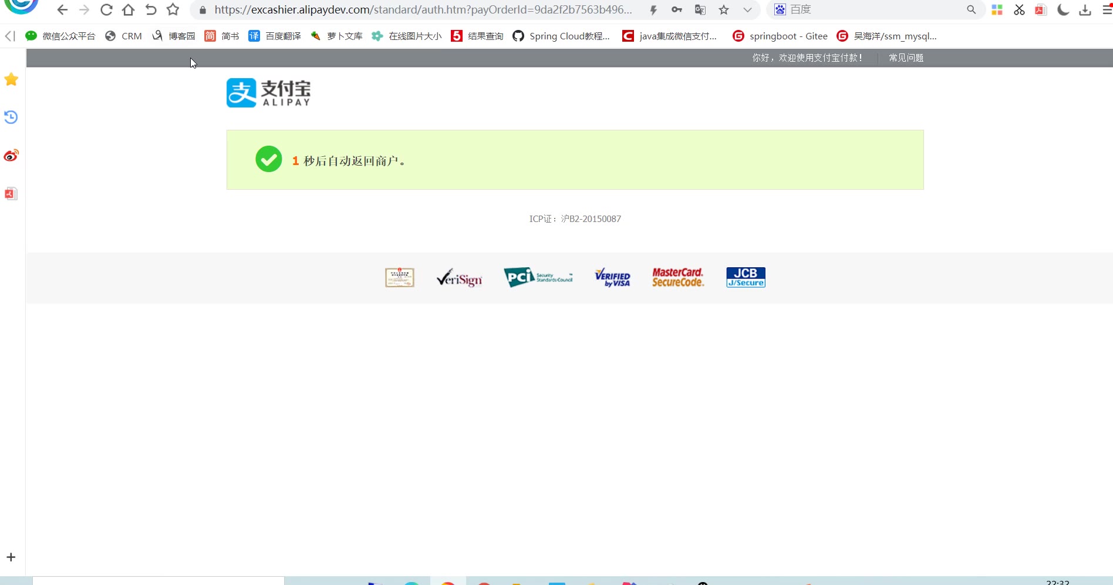Image resolution: width=1113 pixels, height=585 pixels.
Task: Reload the current page
Action: 106,10
